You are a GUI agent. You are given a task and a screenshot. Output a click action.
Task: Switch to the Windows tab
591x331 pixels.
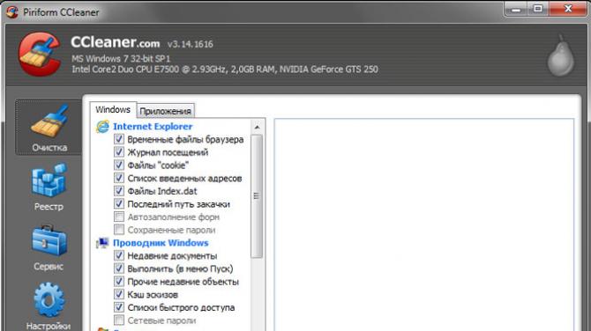(113, 109)
